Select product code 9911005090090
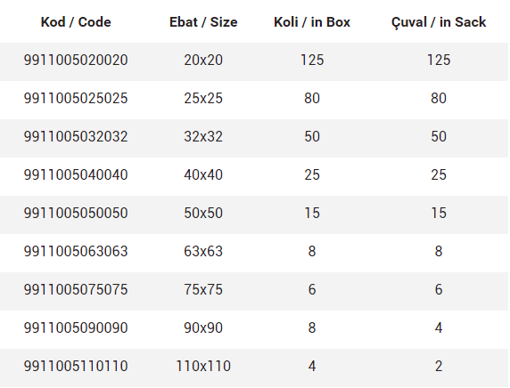510x388 pixels. pos(76,328)
